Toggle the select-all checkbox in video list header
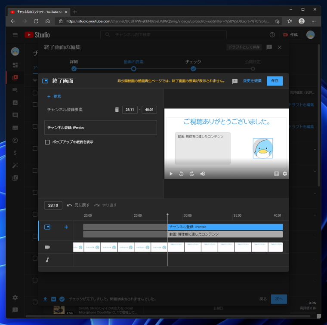327x325 pixels. (35, 93)
